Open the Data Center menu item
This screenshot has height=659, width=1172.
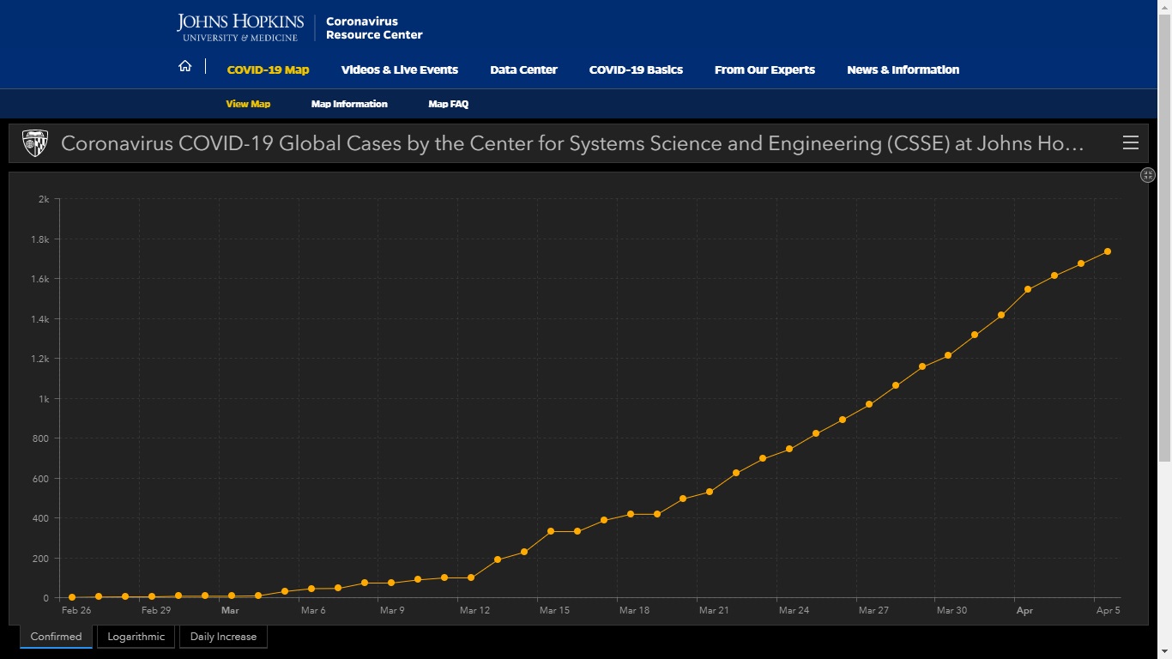pyautogui.click(x=523, y=70)
